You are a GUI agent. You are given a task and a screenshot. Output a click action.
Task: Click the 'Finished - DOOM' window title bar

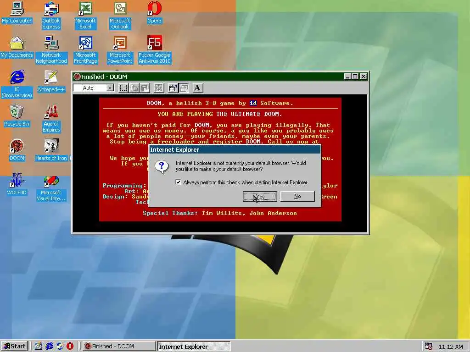coord(220,77)
